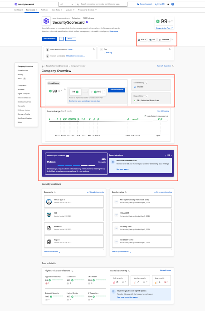
Task: Expand the Modules menu
Action: pos(70,10)
